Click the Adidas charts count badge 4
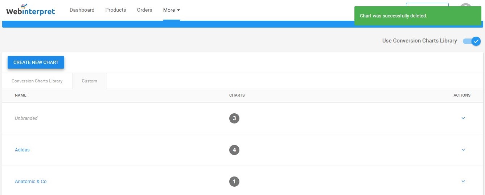The height and width of the screenshot is (195, 485). click(234, 150)
